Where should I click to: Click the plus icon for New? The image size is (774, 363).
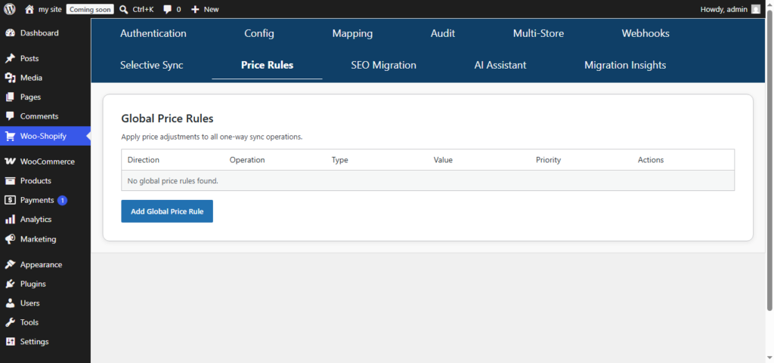(195, 9)
